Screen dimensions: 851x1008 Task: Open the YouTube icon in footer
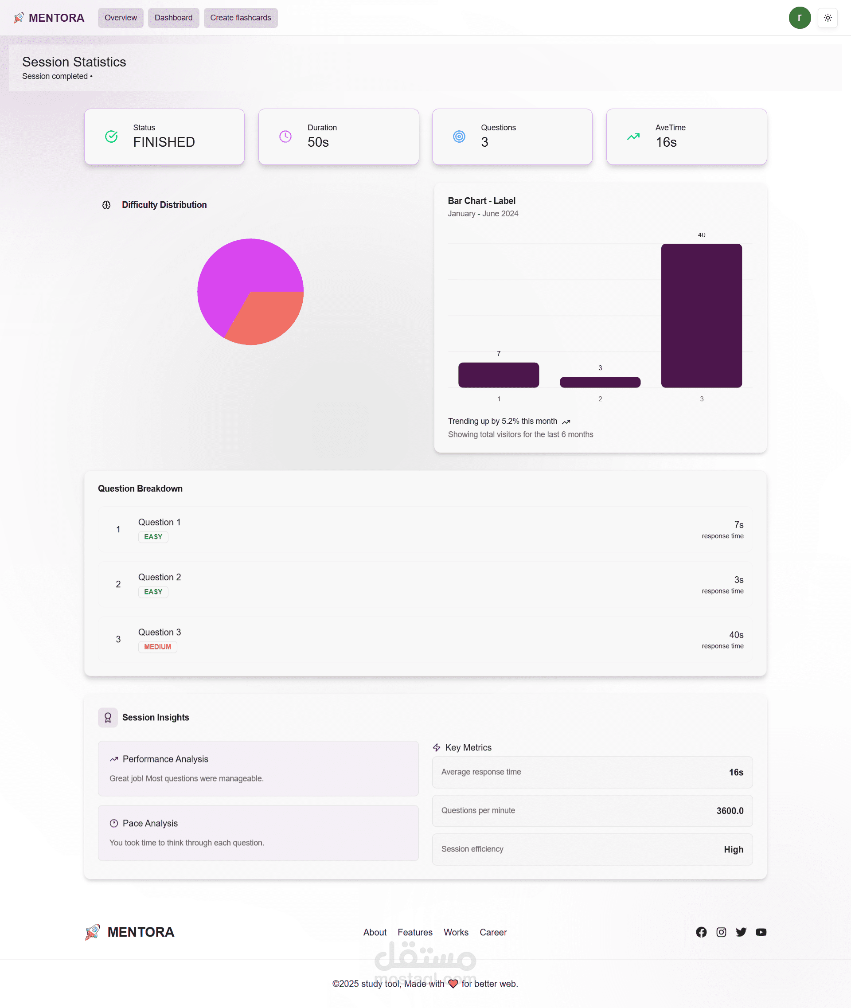761,932
